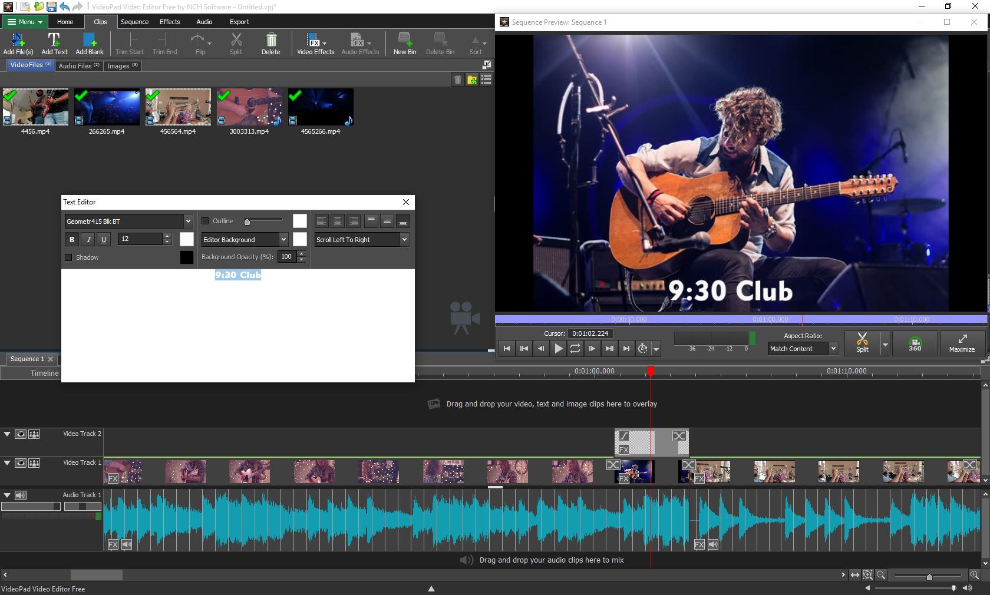Switch to the Audio Files tab
This screenshot has height=595, width=990.
tap(78, 66)
